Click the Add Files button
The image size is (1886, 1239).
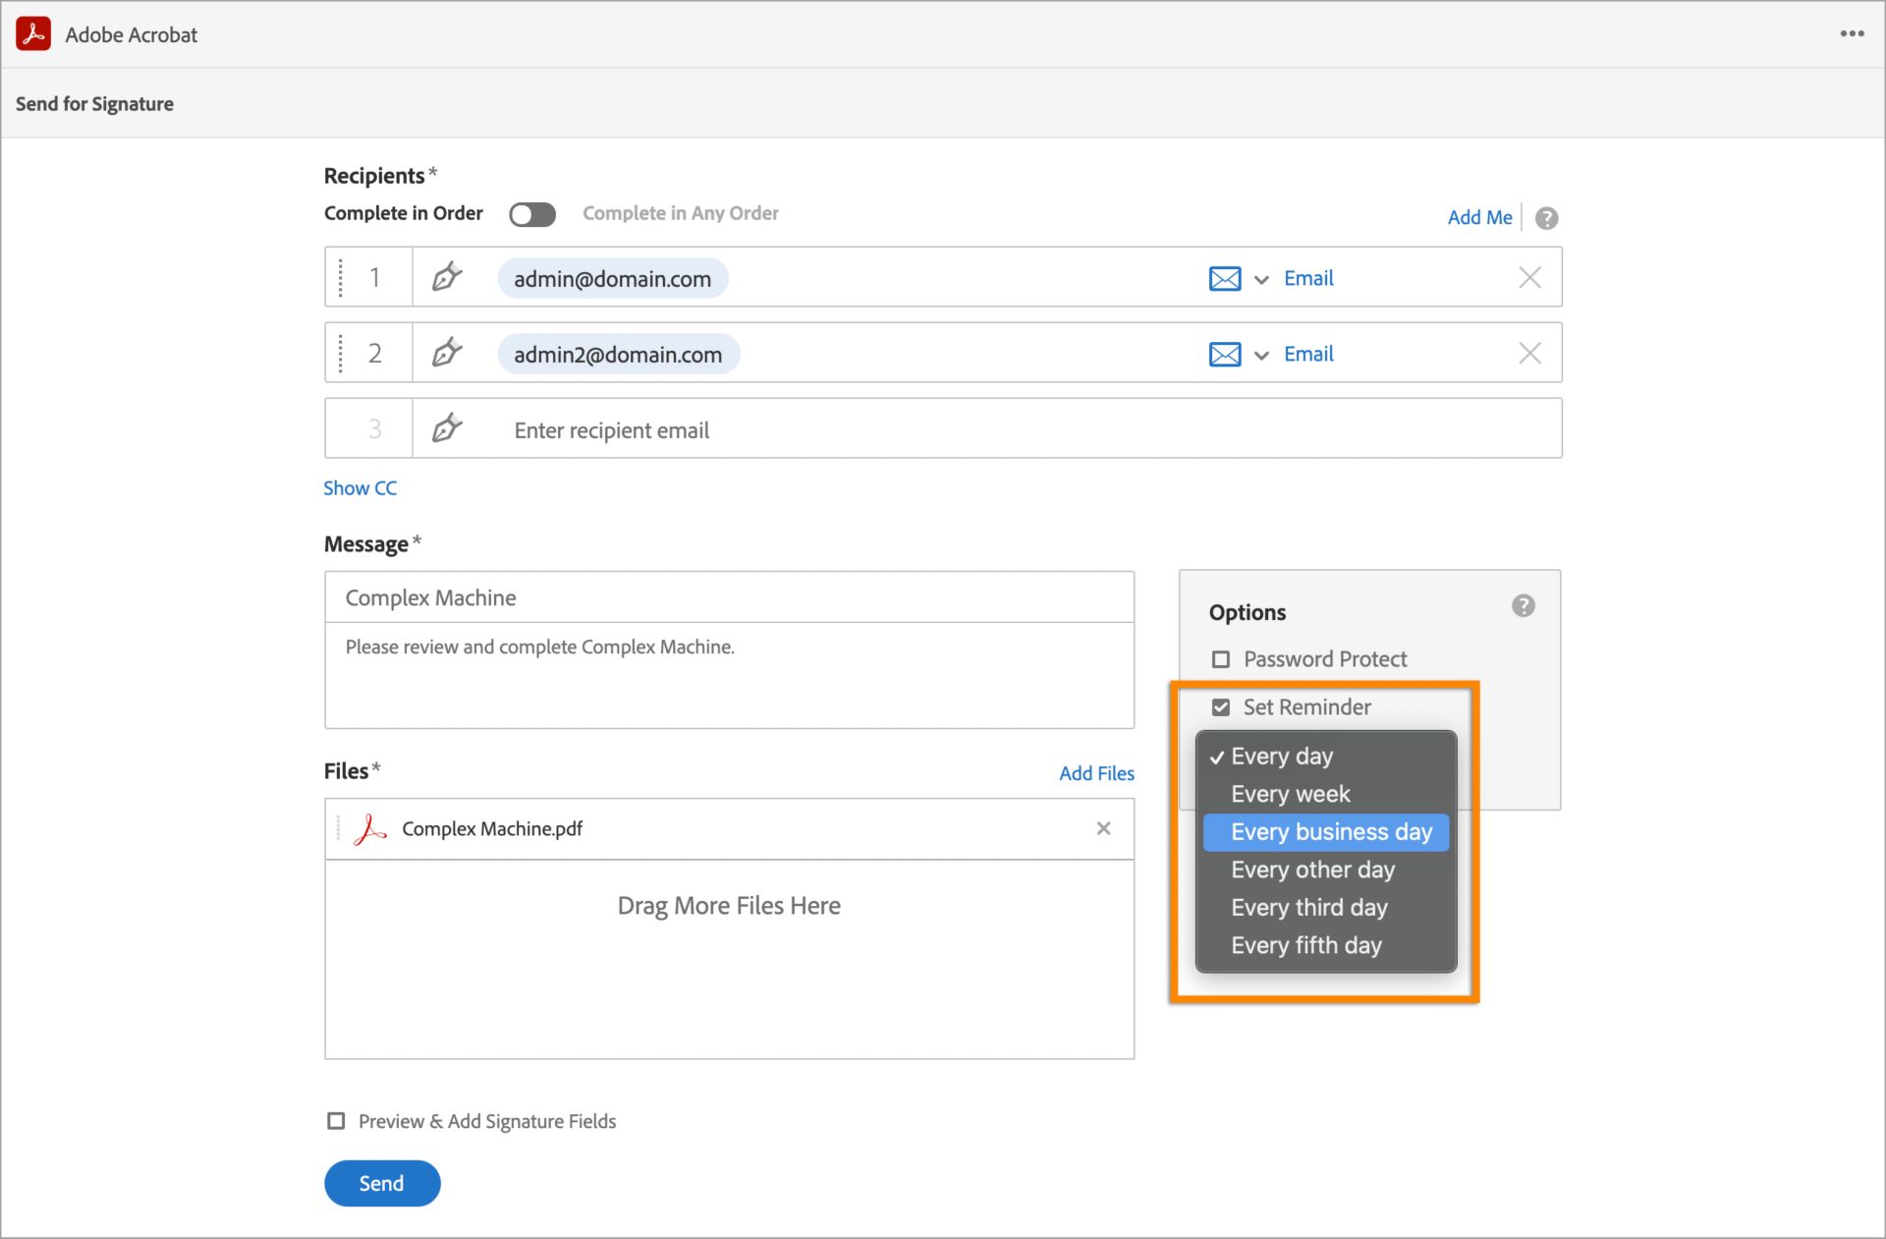pyautogui.click(x=1097, y=773)
